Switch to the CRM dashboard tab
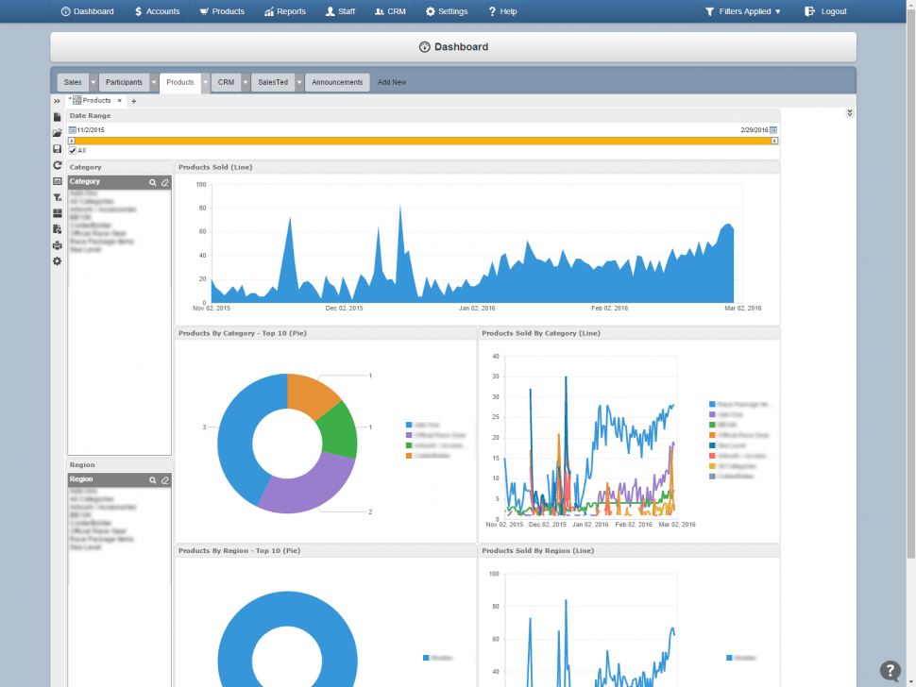Screen dimensions: 916x687 [226, 82]
